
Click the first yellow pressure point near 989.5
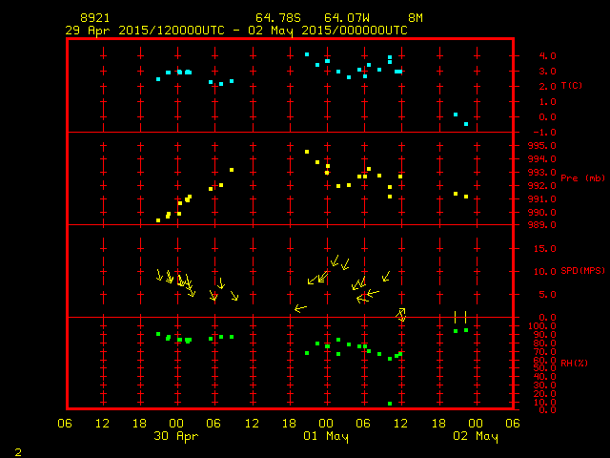coord(158,220)
